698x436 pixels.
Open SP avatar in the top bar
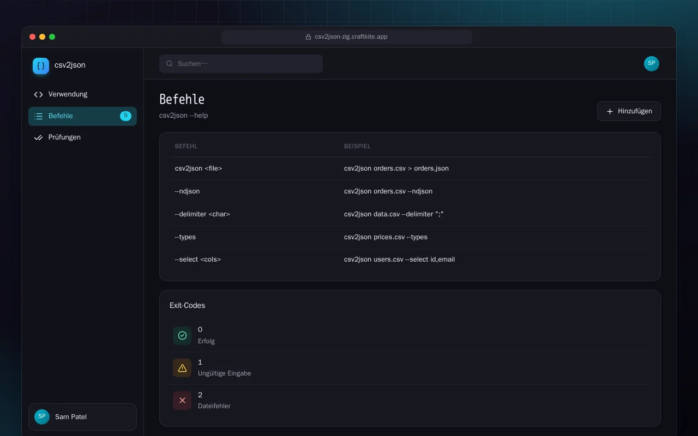coord(652,64)
